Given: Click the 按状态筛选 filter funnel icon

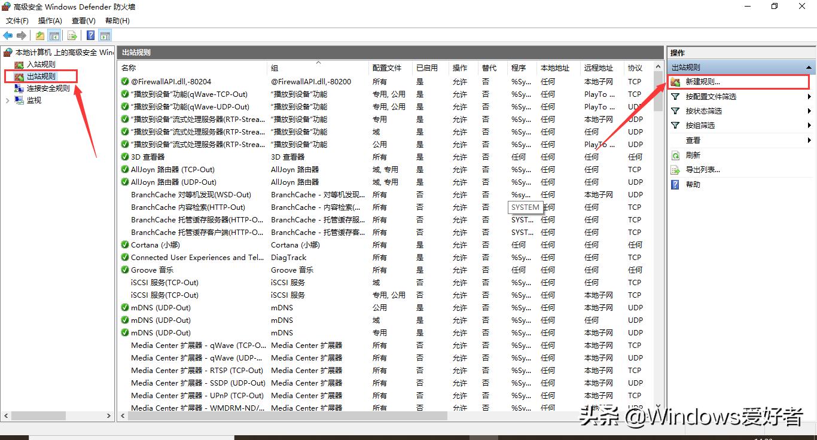Looking at the screenshot, I should pyautogui.click(x=674, y=111).
